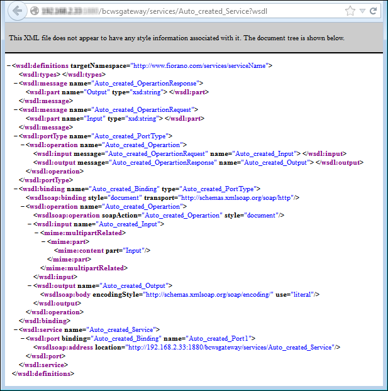Collapse the mime:multipartRelated node
This screenshot has height=391, width=388.
36,233
